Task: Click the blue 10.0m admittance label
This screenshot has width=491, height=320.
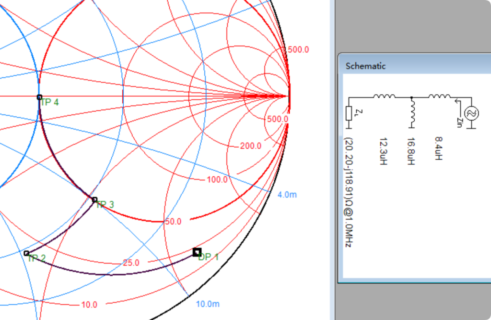Action: coord(208,304)
